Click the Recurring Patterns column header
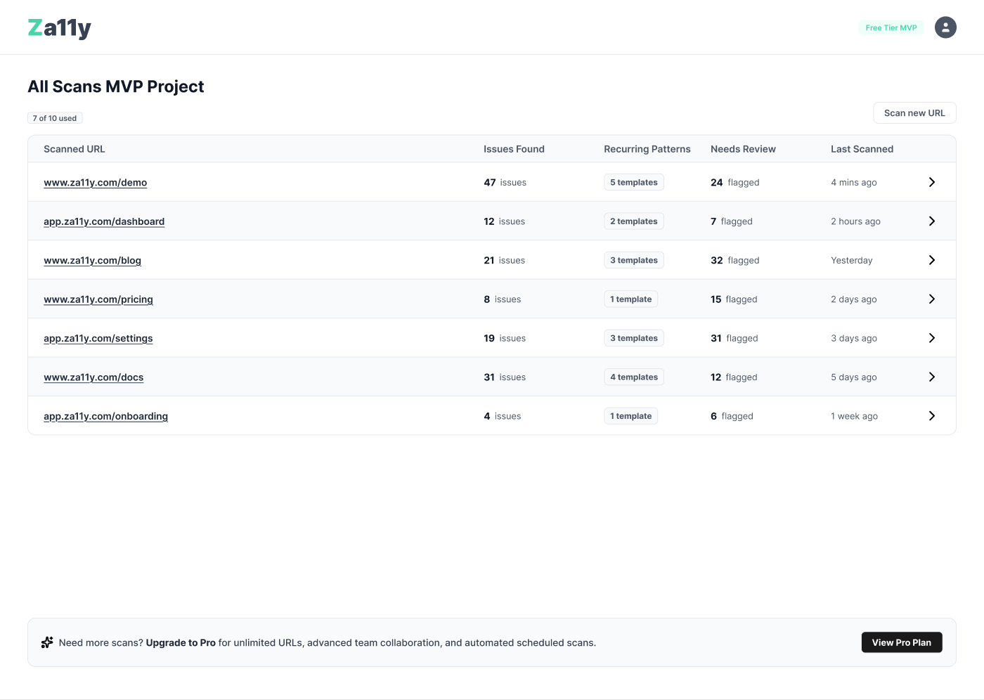Screen dimensions: 984x700 tap(647, 149)
